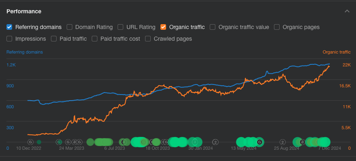Click the 'a' marker right of 25 Aug 2024
This screenshot has width=356, height=161.
pyautogui.click(x=302, y=142)
